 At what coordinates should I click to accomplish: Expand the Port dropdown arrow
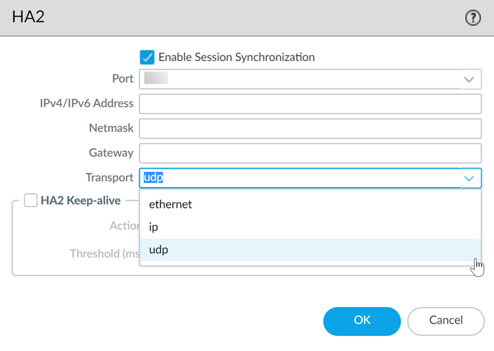pos(469,80)
